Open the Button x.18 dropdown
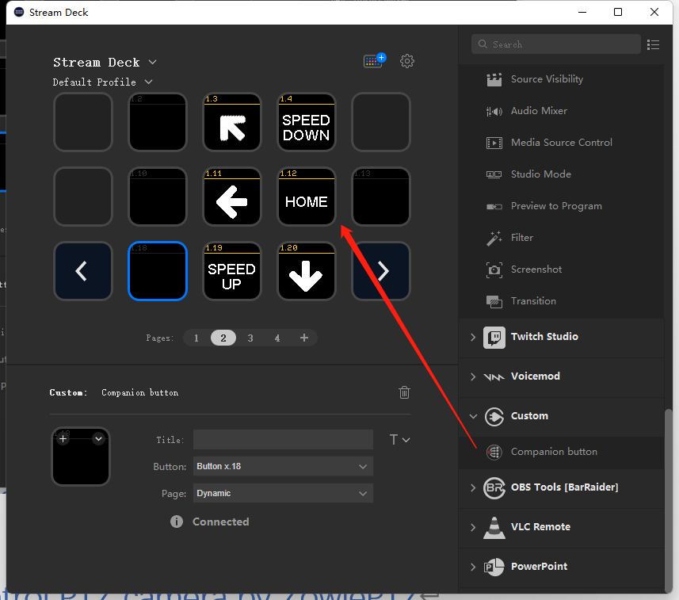 click(x=283, y=466)
